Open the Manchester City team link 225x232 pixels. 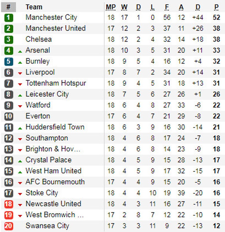[51, 18]
